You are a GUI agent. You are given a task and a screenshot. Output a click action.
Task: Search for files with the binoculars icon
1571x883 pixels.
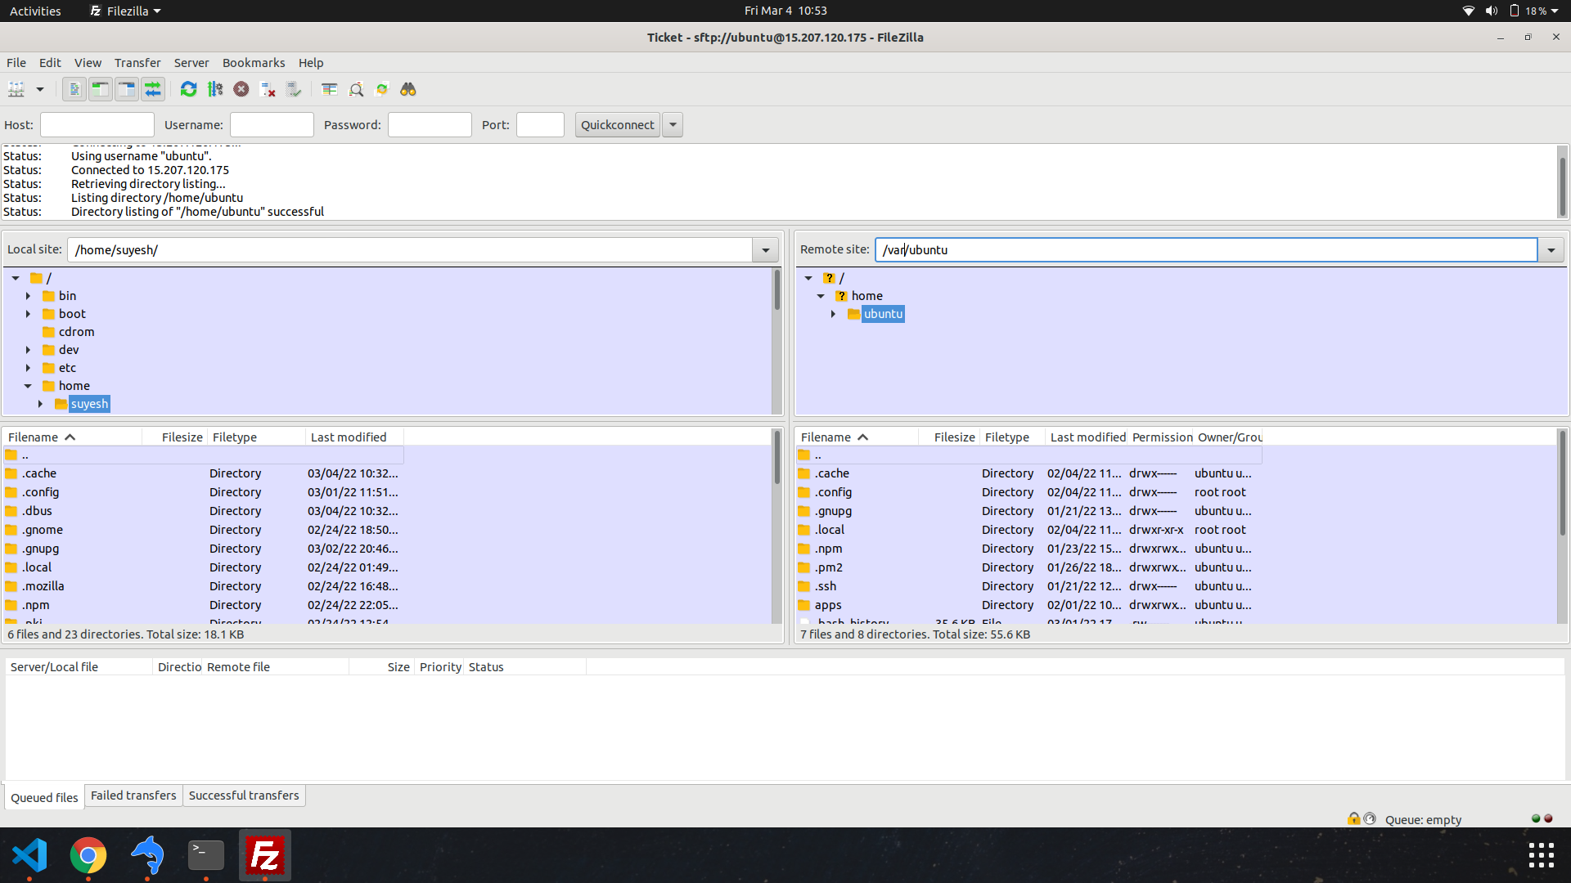(x=408, y=89)
